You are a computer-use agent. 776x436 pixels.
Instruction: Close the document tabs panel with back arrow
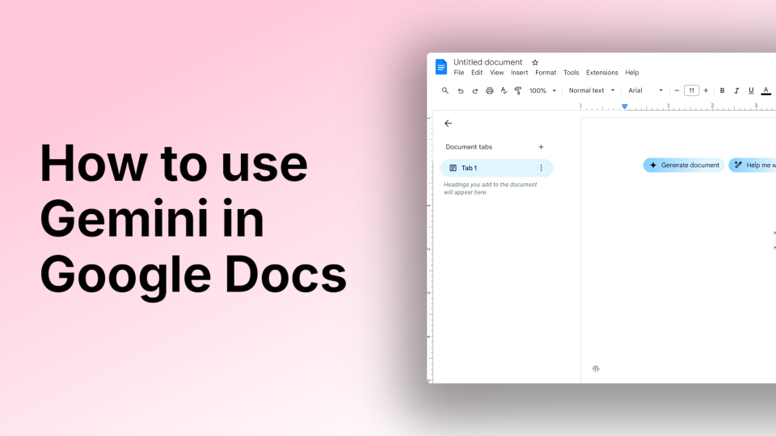coord(448,123)
